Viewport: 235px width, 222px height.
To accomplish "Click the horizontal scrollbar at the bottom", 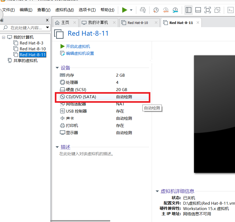I will point(81,221).
